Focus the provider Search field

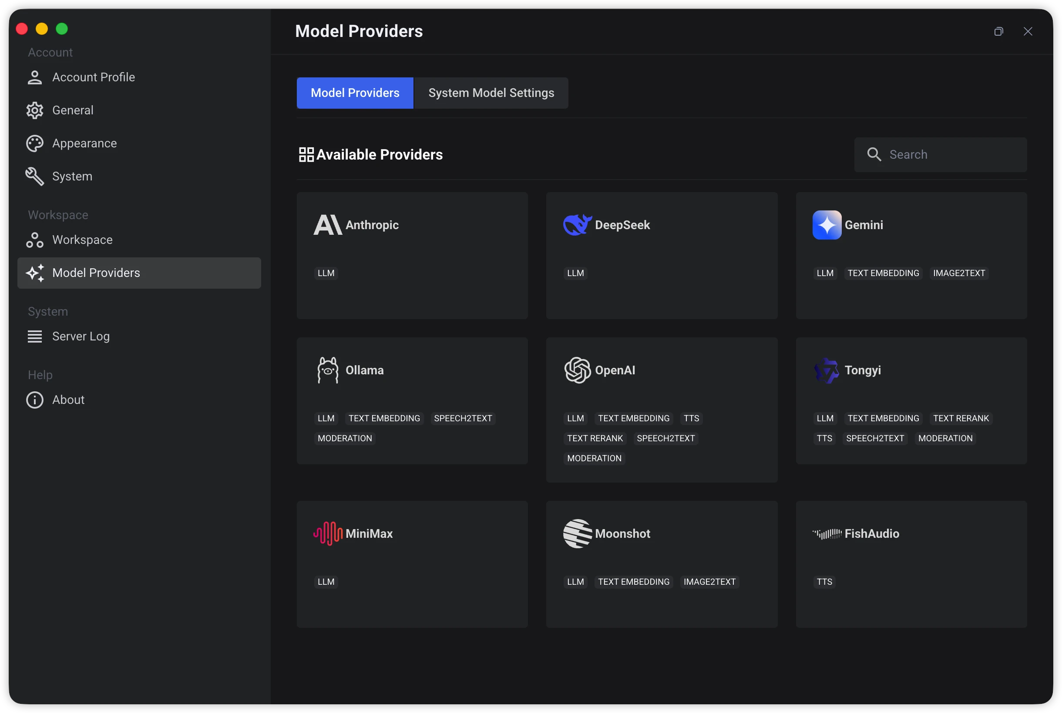941,155
